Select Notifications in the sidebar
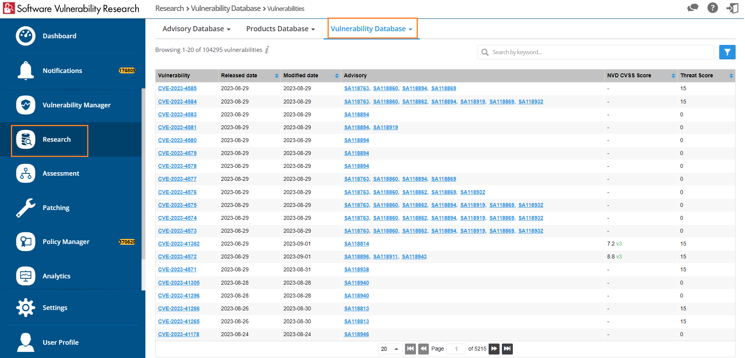The width and height of the screenshot is (745, 358). pyautogui.click(x=62, y=71)
